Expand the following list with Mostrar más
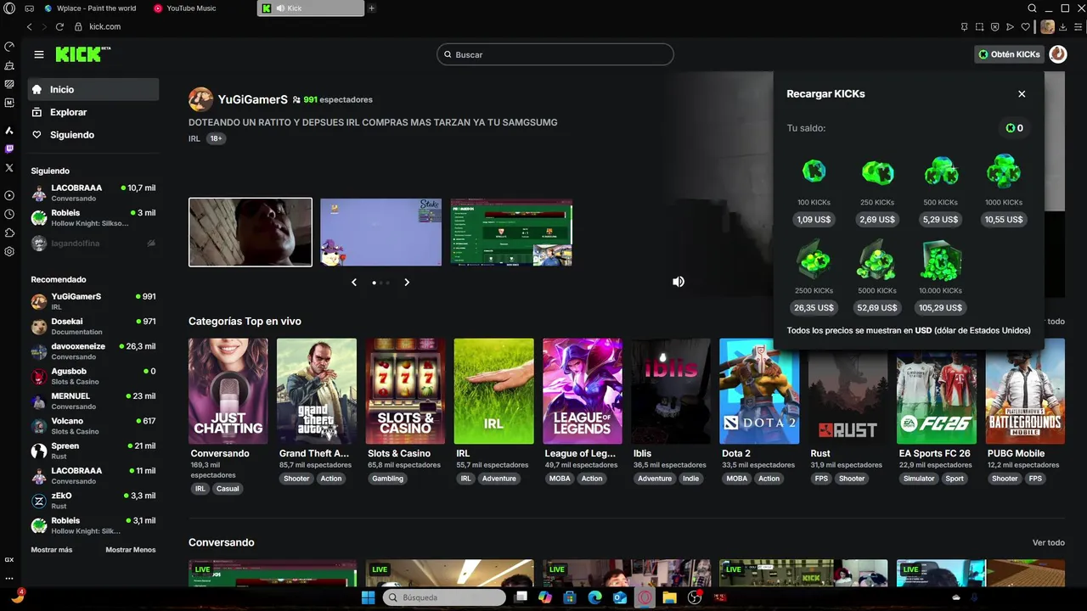Screen dimensions: 1087x611 (52, 550)
